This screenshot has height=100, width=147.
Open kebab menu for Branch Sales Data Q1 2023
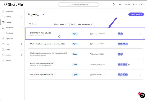141,34
